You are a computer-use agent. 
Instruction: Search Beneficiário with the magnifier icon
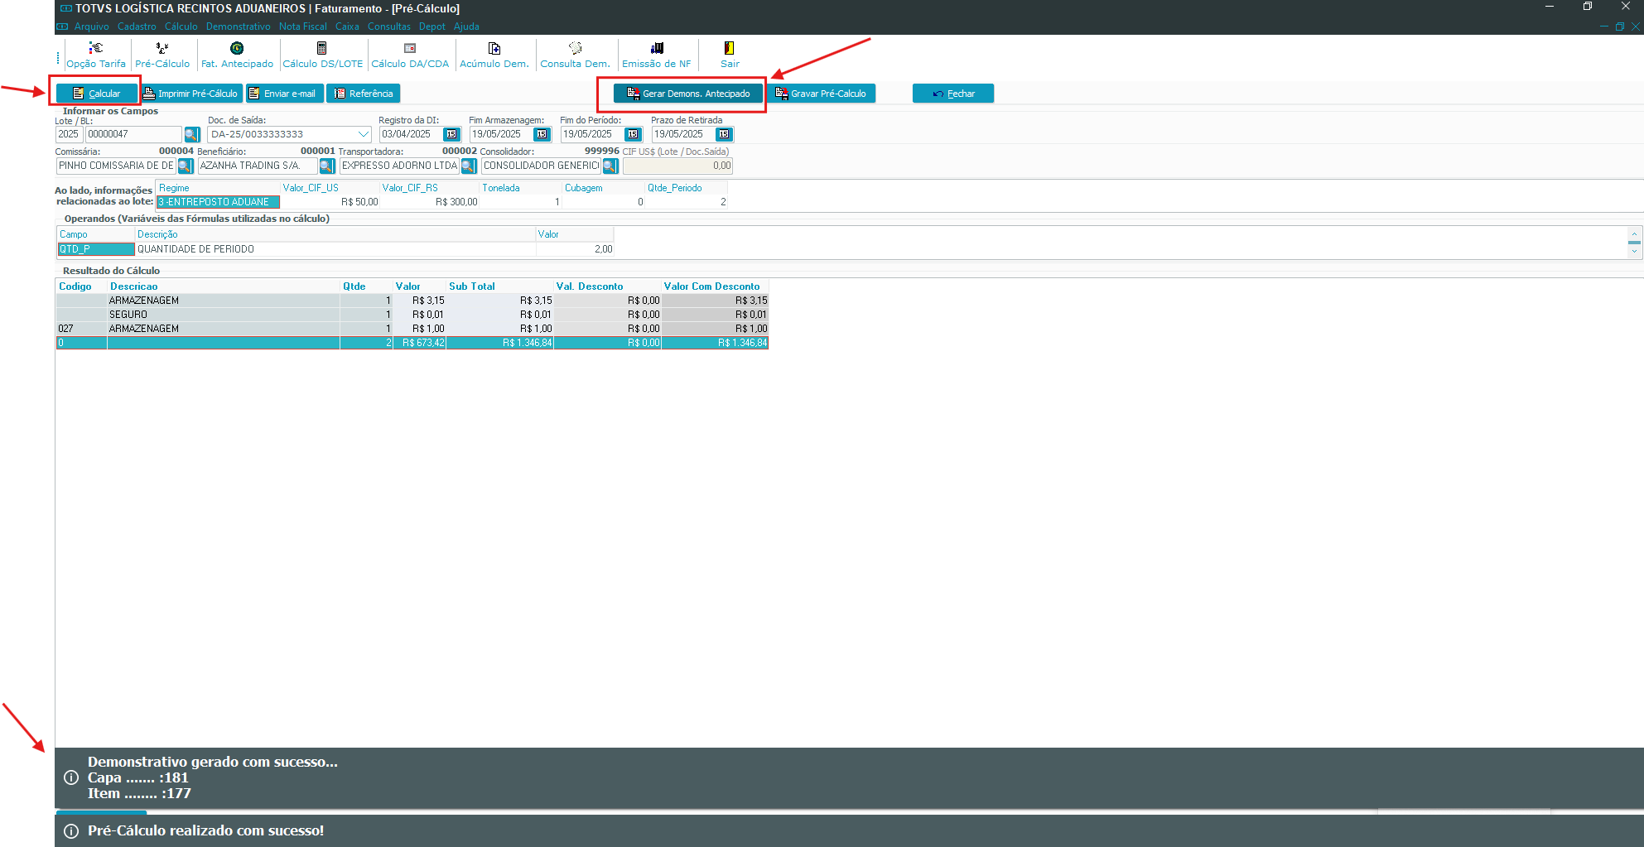point(326,166)
